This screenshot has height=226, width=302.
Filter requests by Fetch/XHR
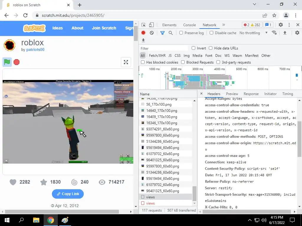point(157,56)
